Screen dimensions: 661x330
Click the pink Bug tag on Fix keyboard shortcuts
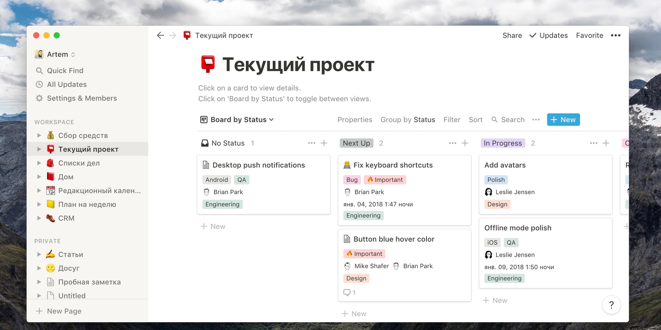pos(352,180)
